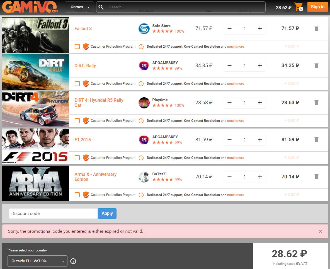Viewport: 330px width, 269px height.
Task: Go to the GAMIVO home logo
Action: (30, 7)
